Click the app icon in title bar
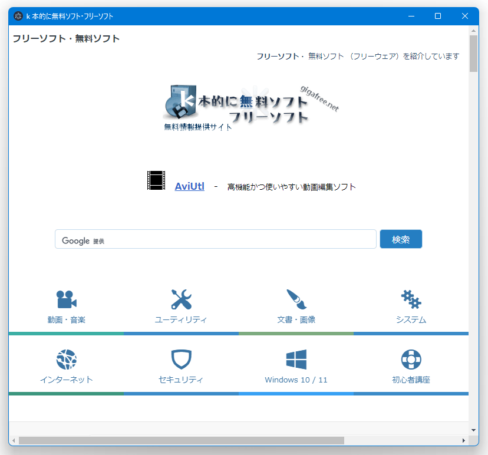 pos(18,16)
